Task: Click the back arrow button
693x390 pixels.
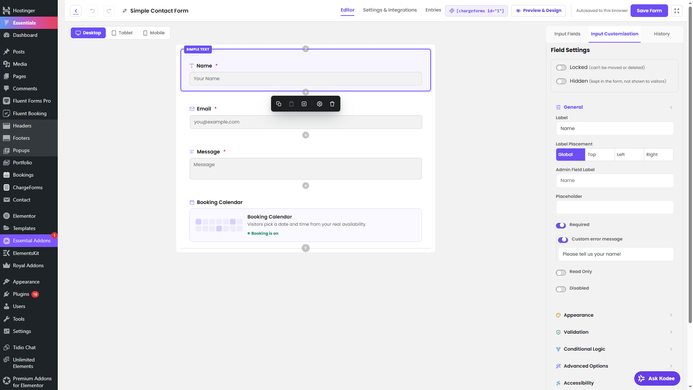Action: (76, 11)
